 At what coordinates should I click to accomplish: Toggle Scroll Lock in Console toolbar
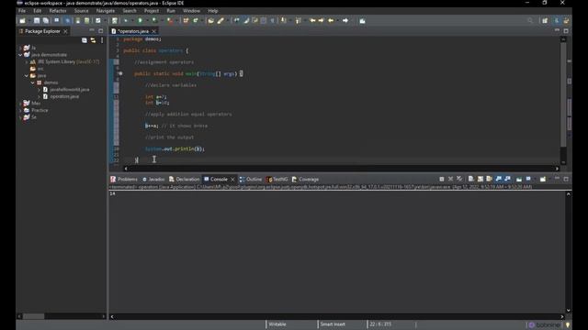(481, 180)
